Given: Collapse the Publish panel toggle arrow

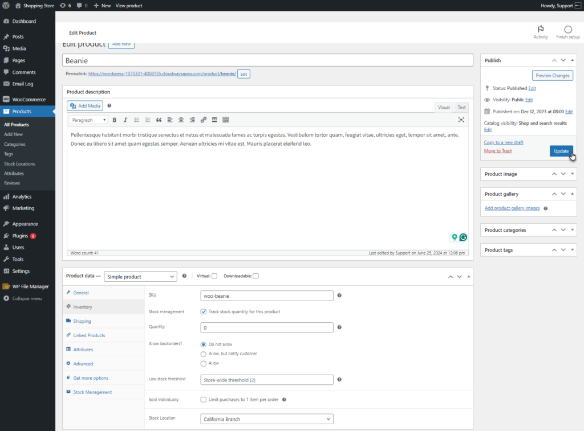Looking at the screenshot, I should coord(573,60).
